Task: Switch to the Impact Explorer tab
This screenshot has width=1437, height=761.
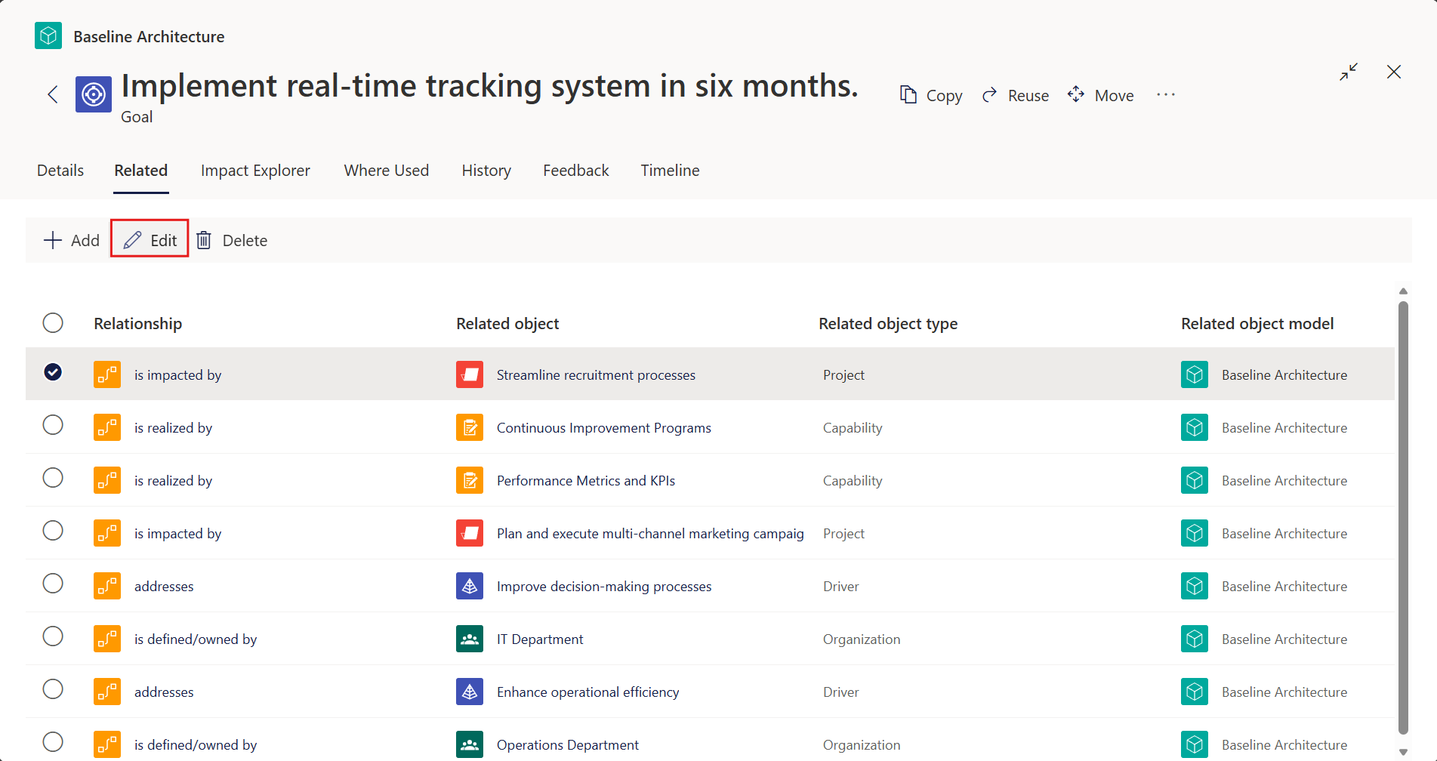Action: point(255,171)
